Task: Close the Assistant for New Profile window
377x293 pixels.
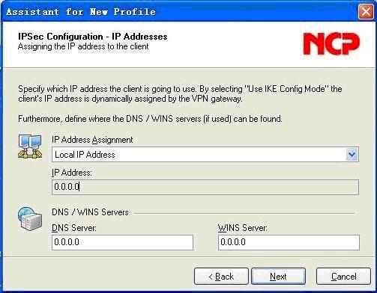Action: point(366,12)
